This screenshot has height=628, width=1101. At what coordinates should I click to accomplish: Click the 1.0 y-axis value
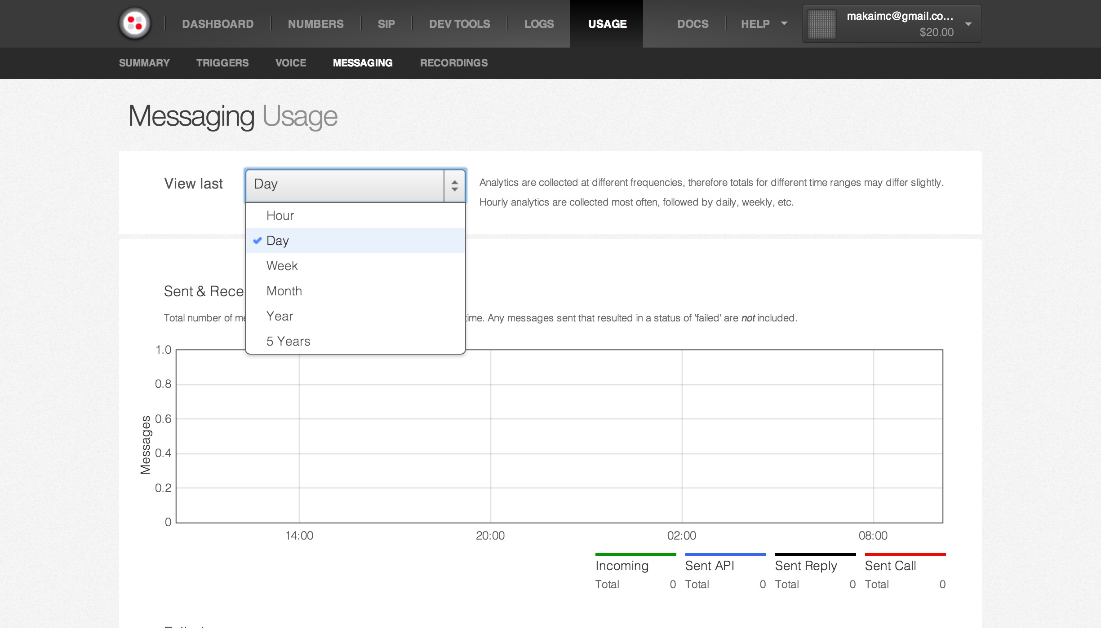(163, 350)
